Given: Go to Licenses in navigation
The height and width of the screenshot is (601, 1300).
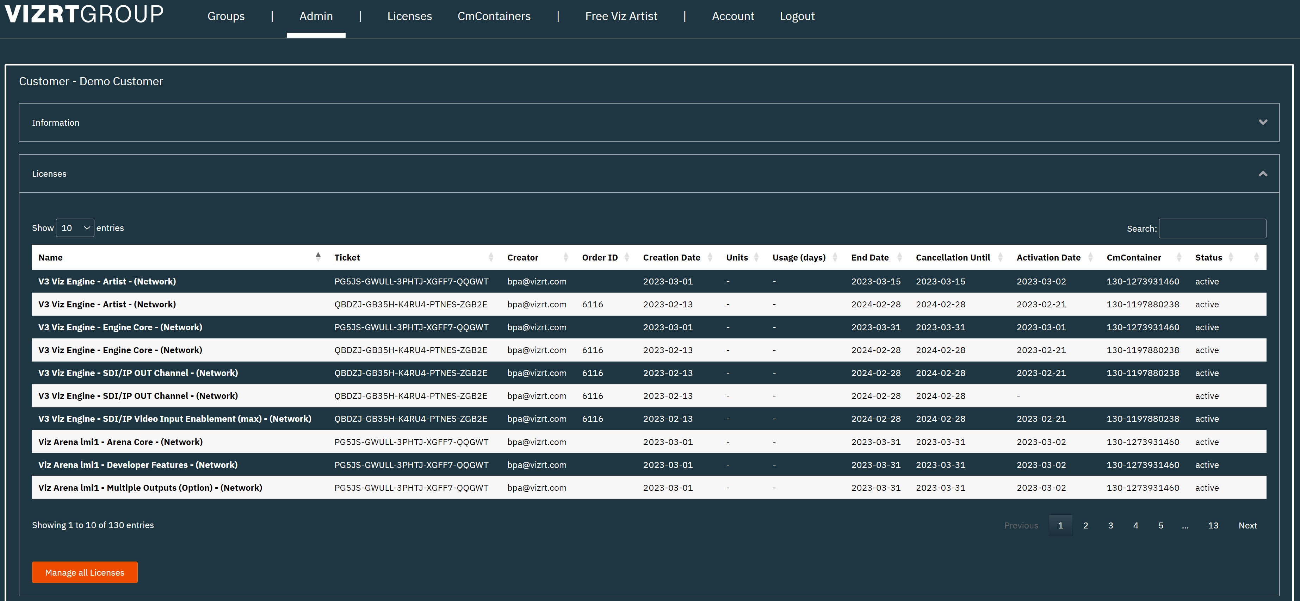Looking at the screenshot, I should (409, 16).
